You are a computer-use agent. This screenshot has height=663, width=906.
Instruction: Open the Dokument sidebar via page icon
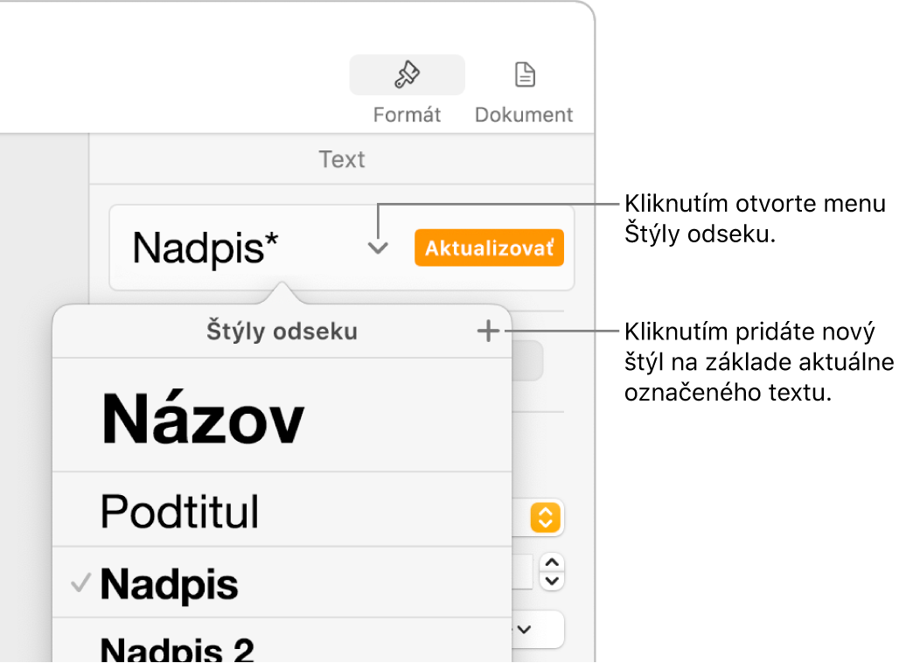click(x=524, y=75)
